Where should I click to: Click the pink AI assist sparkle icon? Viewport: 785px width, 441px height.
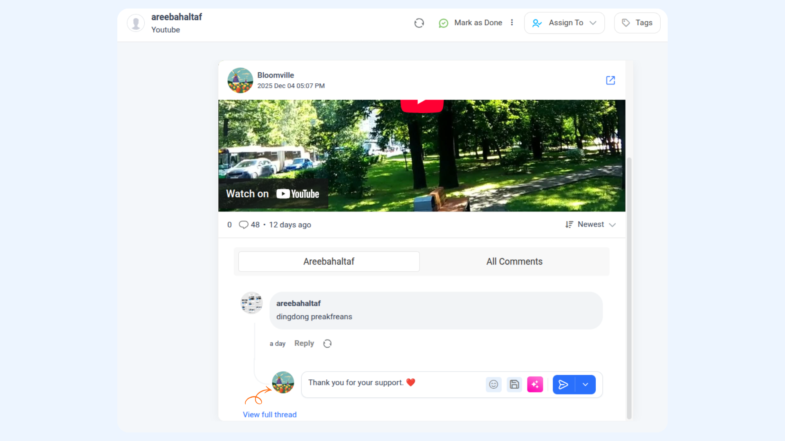[x=535, y=385]
